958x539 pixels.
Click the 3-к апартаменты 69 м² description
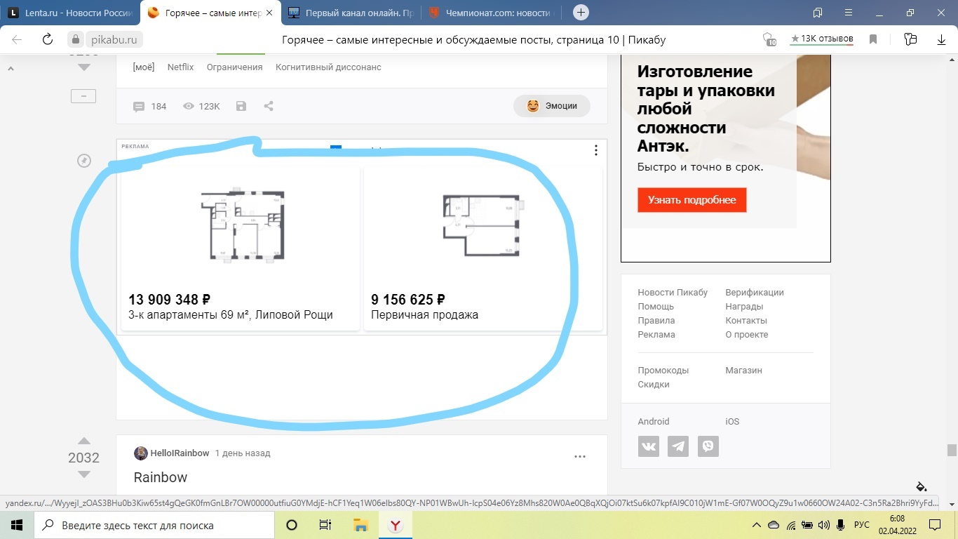(x=231, y=314)
